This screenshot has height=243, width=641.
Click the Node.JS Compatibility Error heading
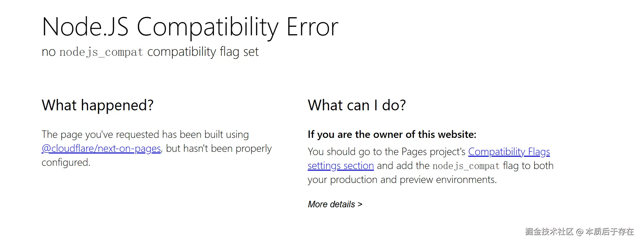(190, 27)
